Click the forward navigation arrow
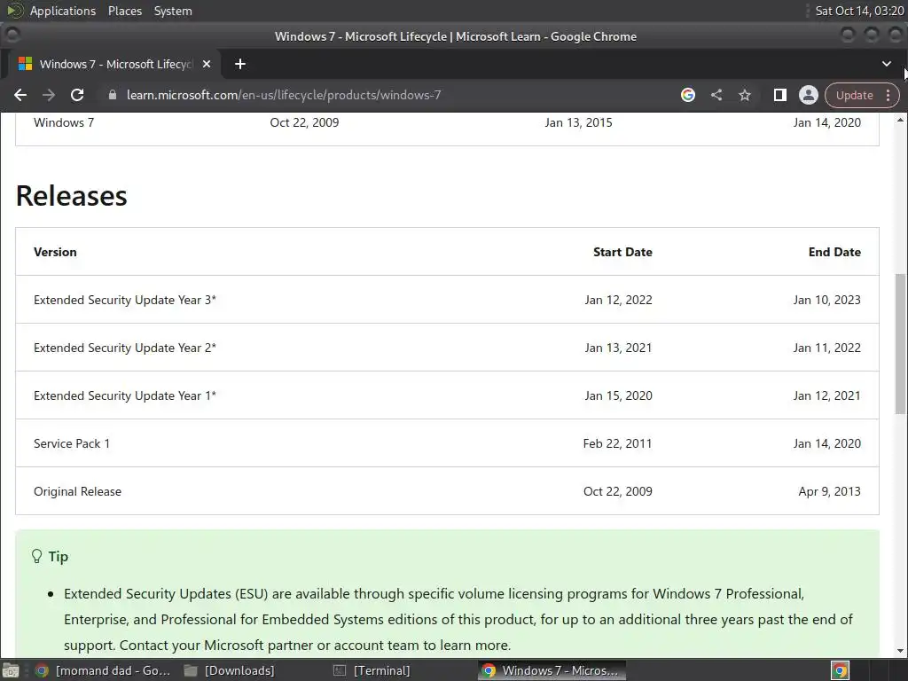908x681 pixels. pos(49,95)
